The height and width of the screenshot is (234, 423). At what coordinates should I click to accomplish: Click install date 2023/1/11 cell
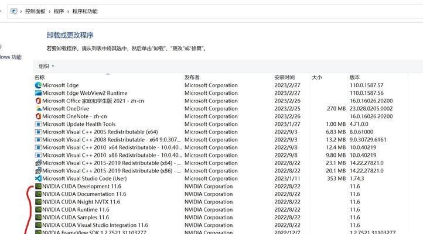click(x=287, y=178)
